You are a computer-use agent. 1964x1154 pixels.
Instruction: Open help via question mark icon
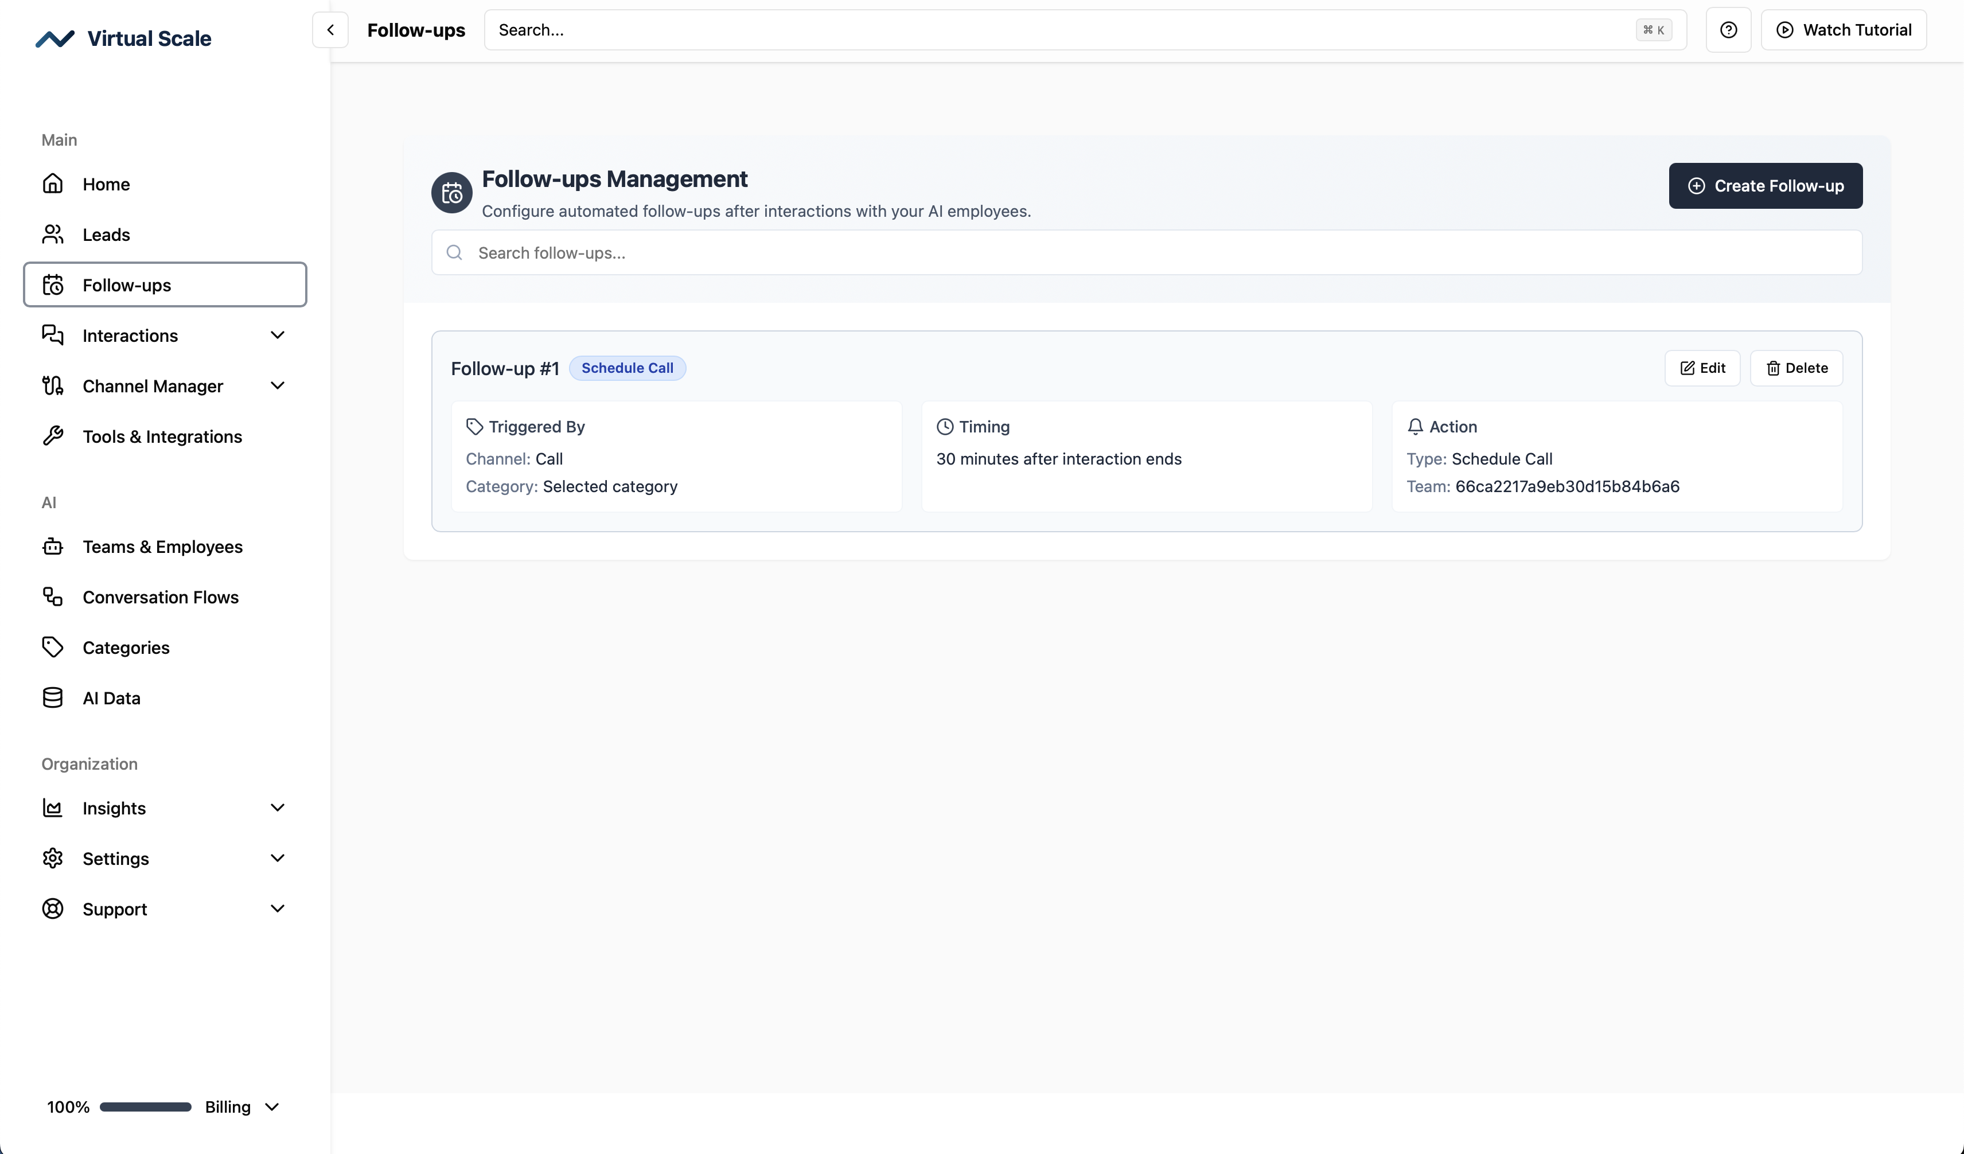click(1728, 30)
